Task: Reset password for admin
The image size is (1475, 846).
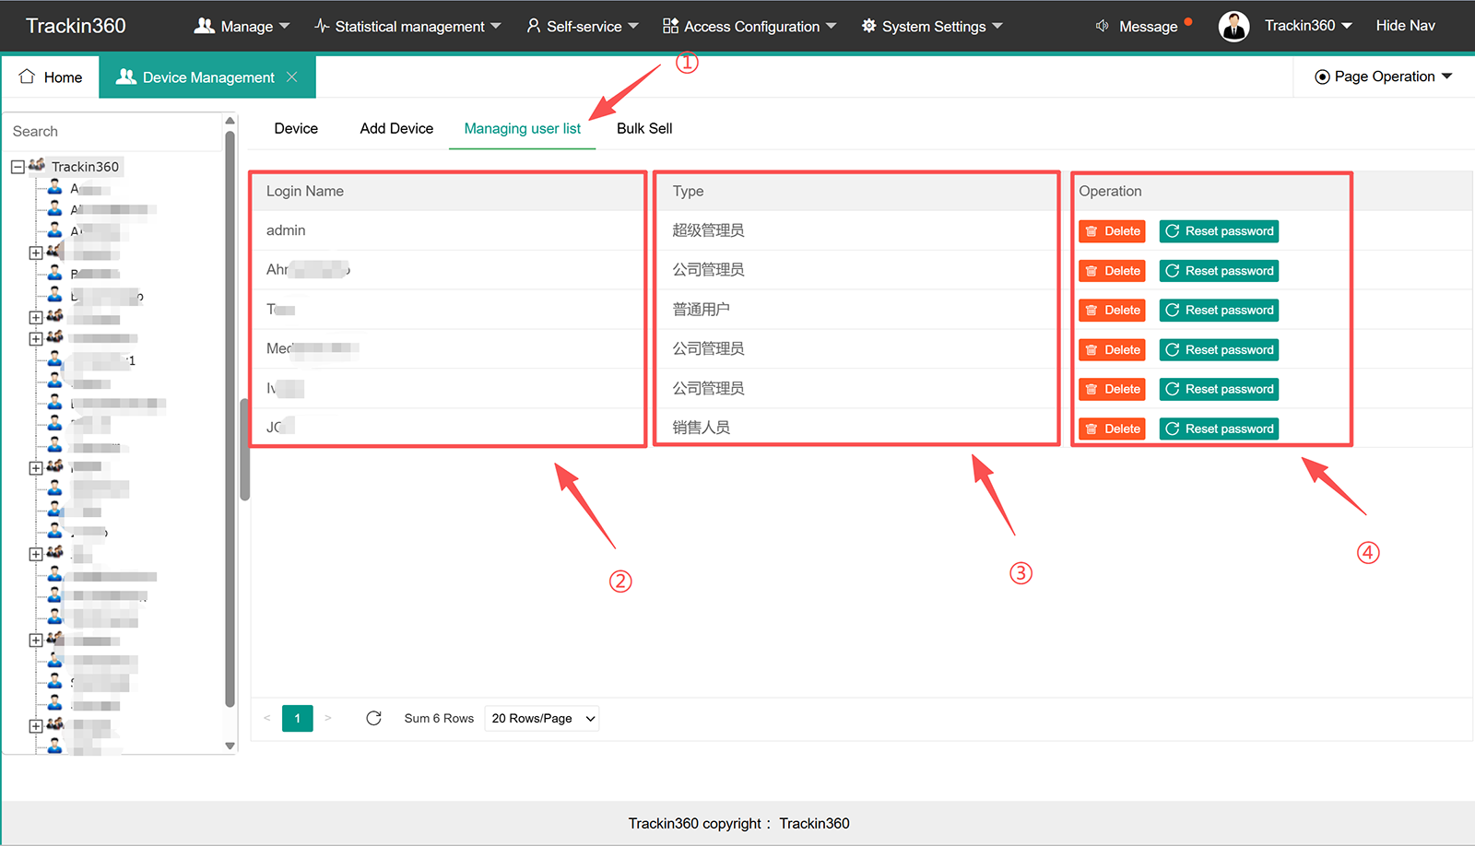Action: (x=1219, y=231)
